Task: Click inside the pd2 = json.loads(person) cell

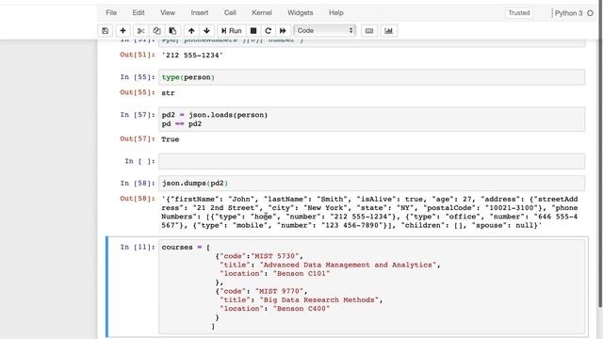Action: [x=372, y=120]
